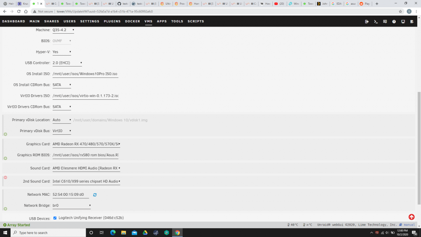Add another vDisk with green plus
The height and width of the screenshot is (237, 421).
[5, 134]
